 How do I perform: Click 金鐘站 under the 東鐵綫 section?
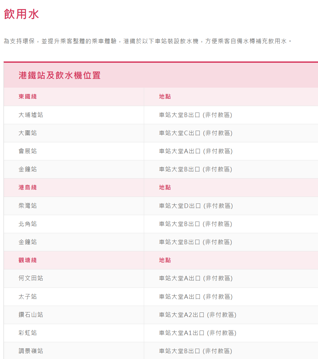[28, 169]
